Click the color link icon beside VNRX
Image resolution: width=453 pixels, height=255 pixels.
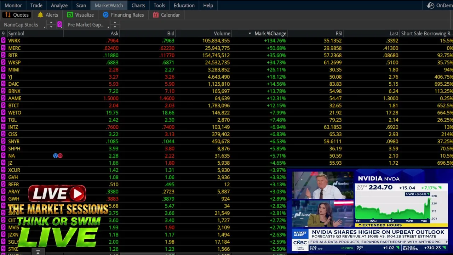[3, 41]
